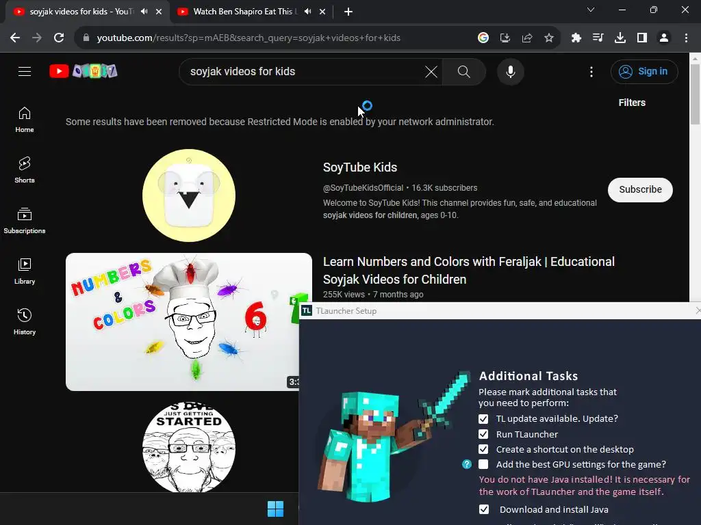
Task: Click the YouTube logo
Action: [83, 71]
